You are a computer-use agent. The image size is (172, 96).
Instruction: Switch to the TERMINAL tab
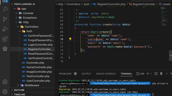(126, 74)
